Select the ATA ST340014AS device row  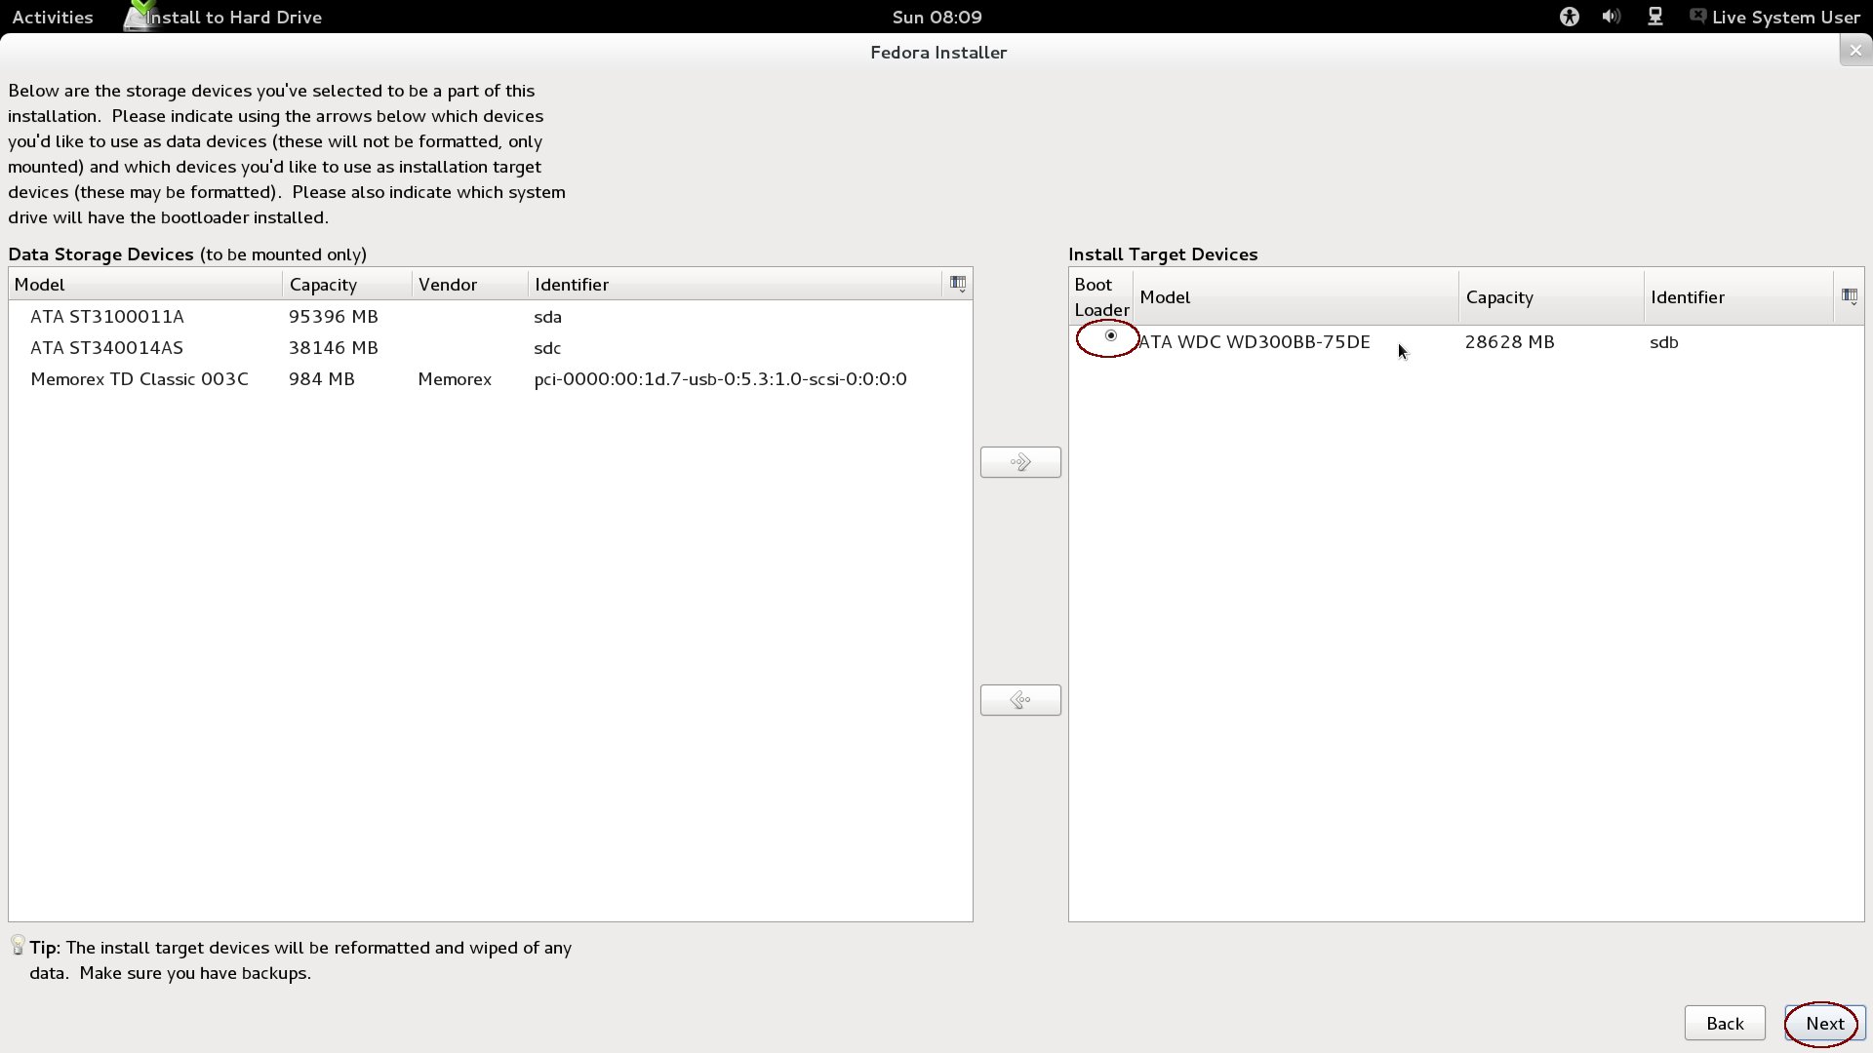(491, 347)
